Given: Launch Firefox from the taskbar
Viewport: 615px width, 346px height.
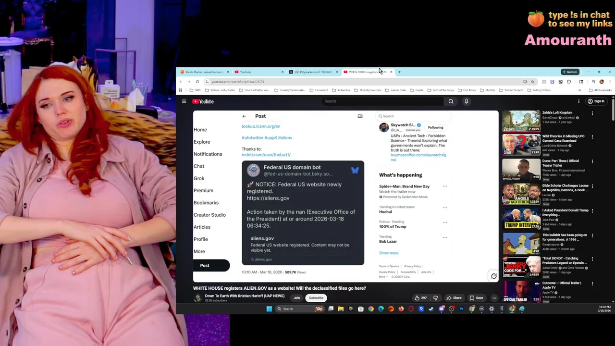Looking at the screenshot, I should pyautogui.click(x=401, y=309).
